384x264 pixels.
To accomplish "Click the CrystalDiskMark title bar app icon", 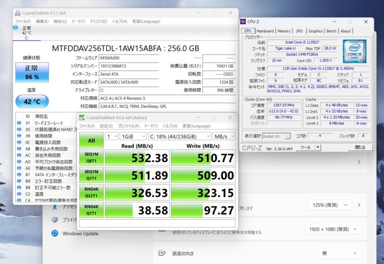I will [x=82, y=117].
